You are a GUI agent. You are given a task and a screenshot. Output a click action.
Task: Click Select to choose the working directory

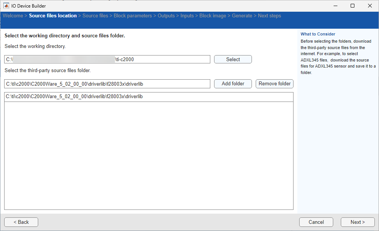(x=233, y=59)
